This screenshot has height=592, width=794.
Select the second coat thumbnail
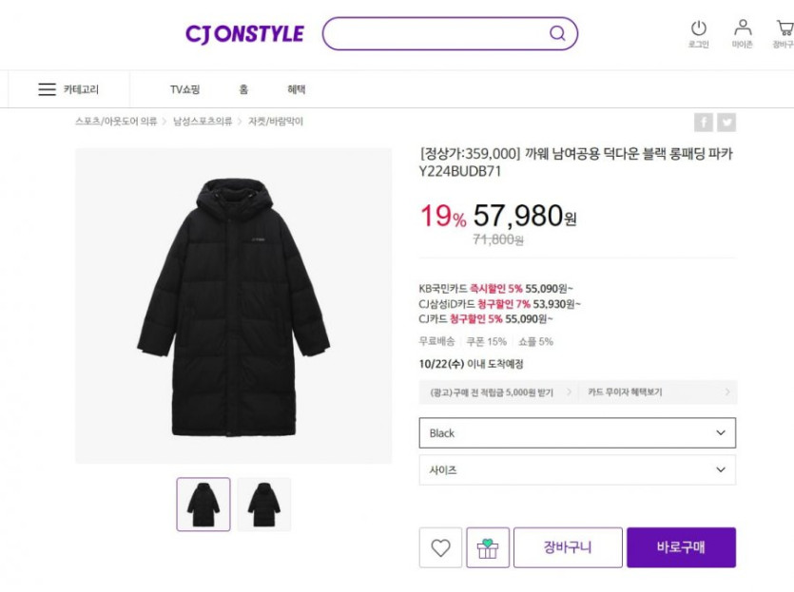click(x=263, y=505)
